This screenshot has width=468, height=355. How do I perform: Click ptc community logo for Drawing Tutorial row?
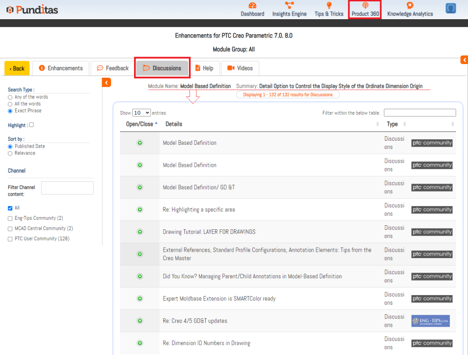pyautogui.click(x=431, y=232)
